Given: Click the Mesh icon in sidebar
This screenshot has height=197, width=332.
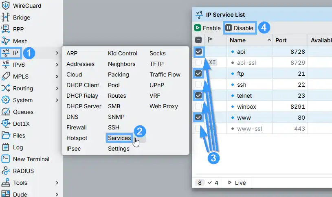Looking at the screenshot, I should [x=6, y=41].
